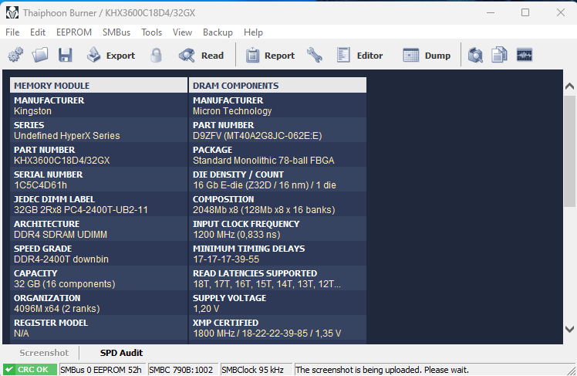Image resolution: width=577 pixels, height=376 pixels.
Task: Click the Dump toolbar button
Action: pos(427,56)
